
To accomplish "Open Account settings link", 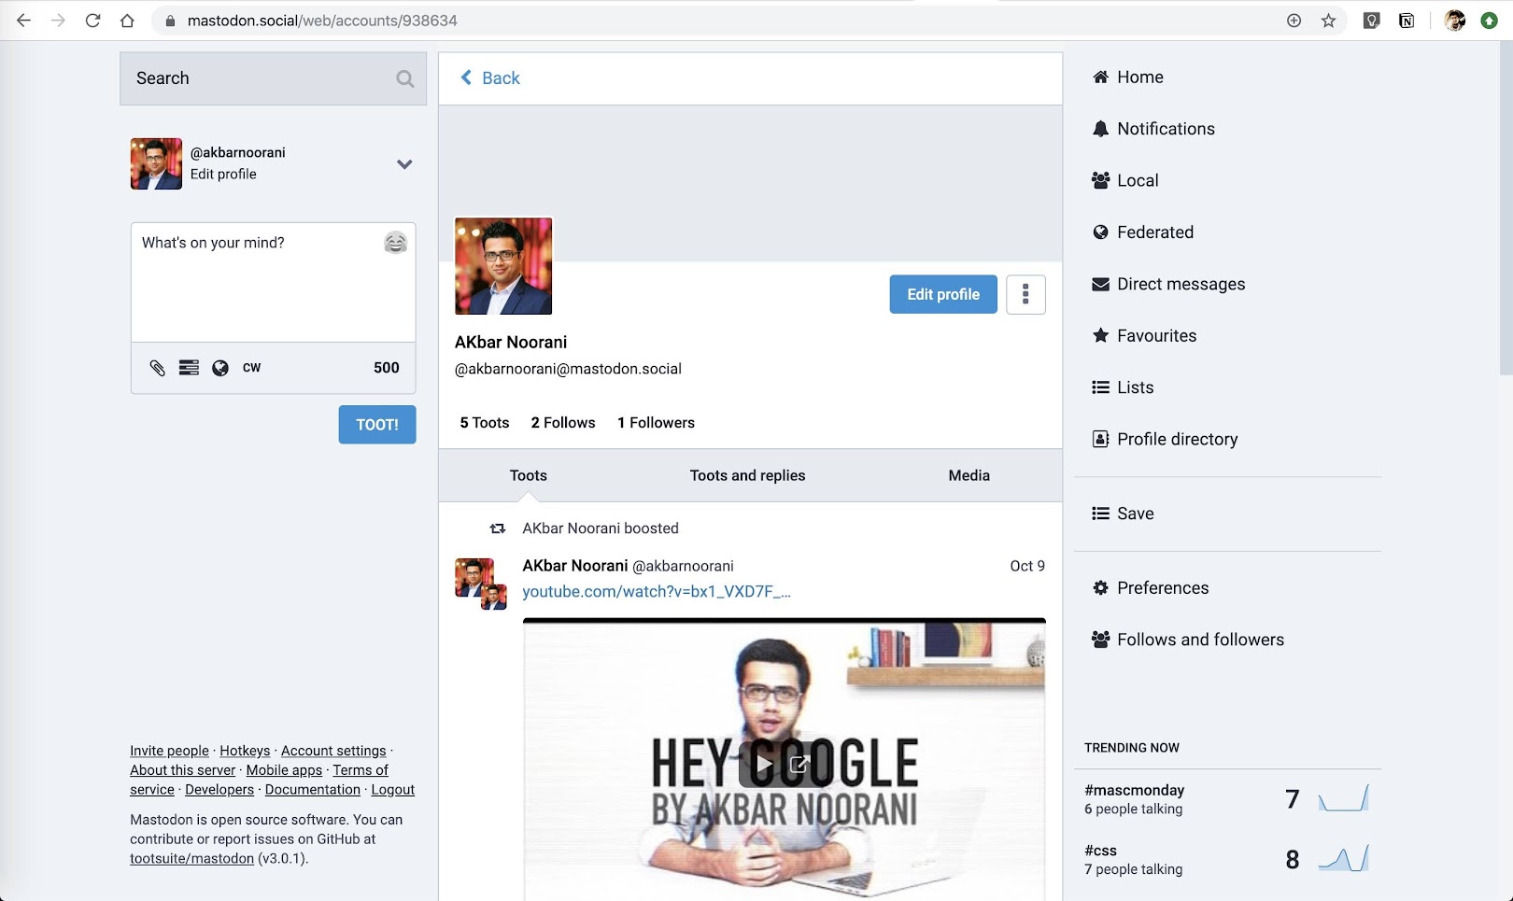I will [333, 751].
